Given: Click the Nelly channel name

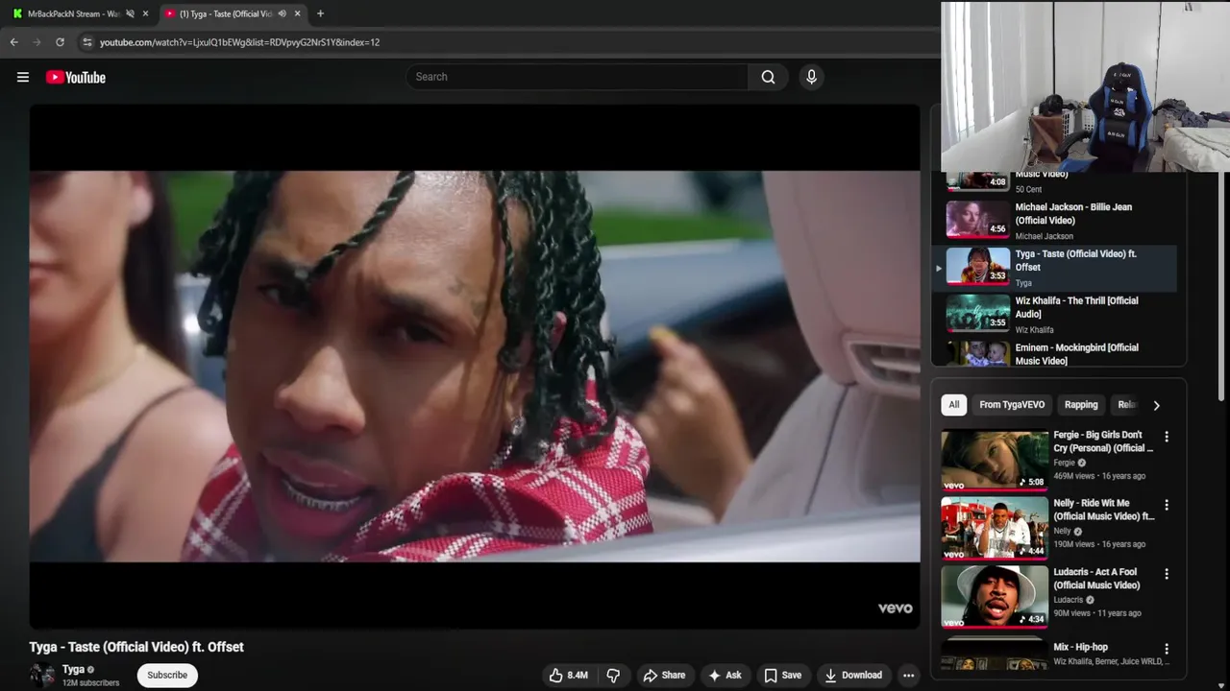Looking at the screenshot, I should point(1062,531).
